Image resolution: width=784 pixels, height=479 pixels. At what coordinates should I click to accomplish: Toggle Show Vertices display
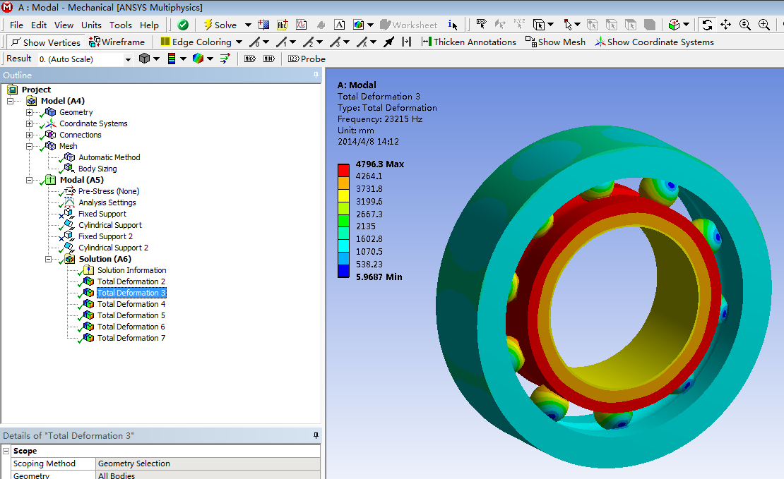(46, 42)
